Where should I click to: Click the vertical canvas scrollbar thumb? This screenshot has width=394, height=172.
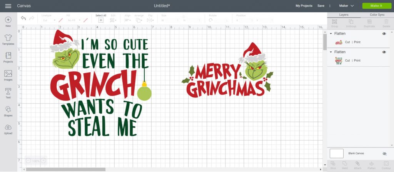[325, 42]
